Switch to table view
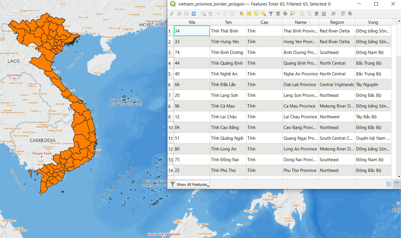The image size is (401, 238). tap(397, 184)
